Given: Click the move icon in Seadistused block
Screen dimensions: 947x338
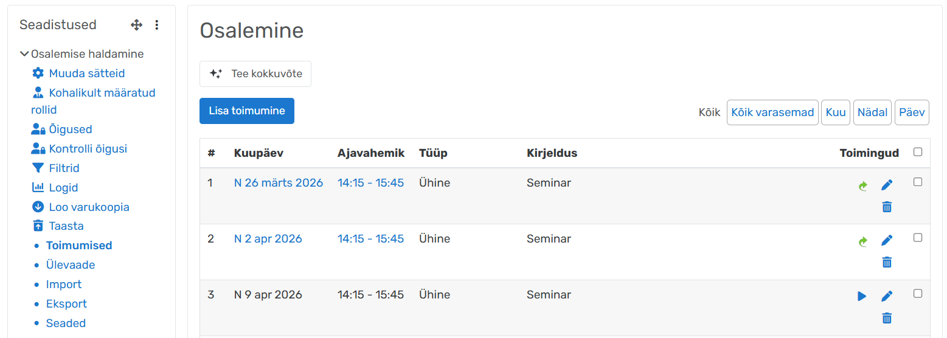Looking at the screenshot, I should [136, 25].
